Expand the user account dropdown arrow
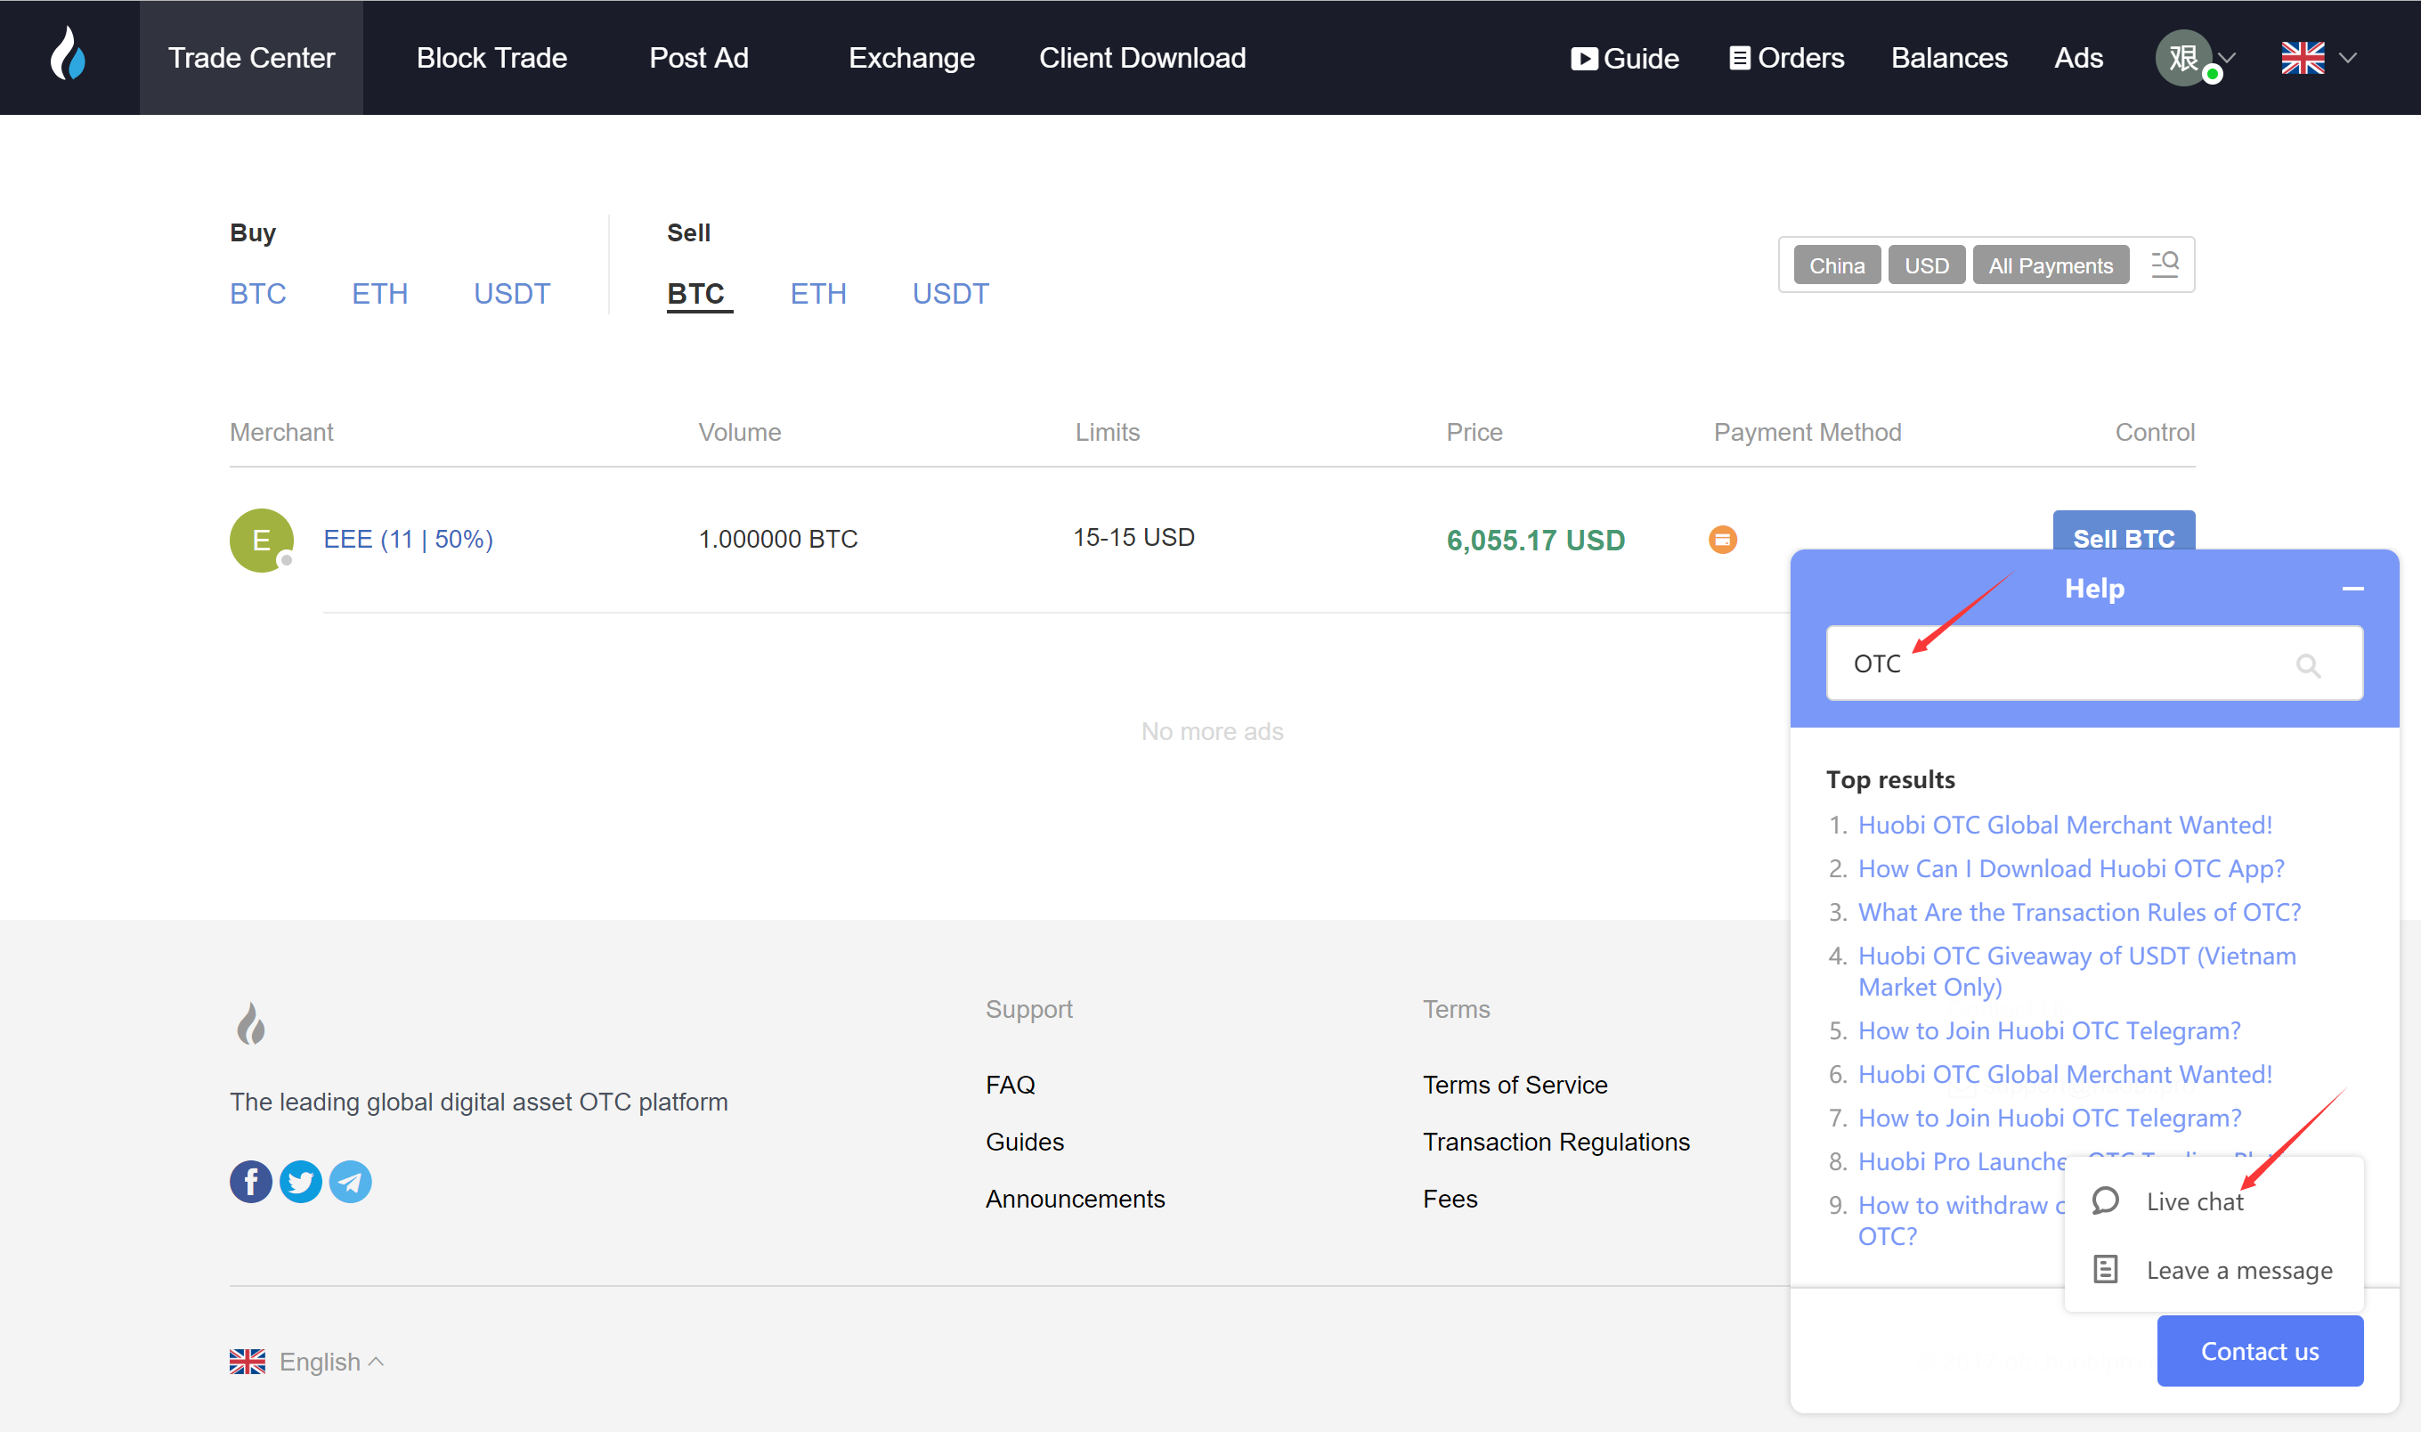This screenshot has height=1432, width=2421. [2227, 58]
